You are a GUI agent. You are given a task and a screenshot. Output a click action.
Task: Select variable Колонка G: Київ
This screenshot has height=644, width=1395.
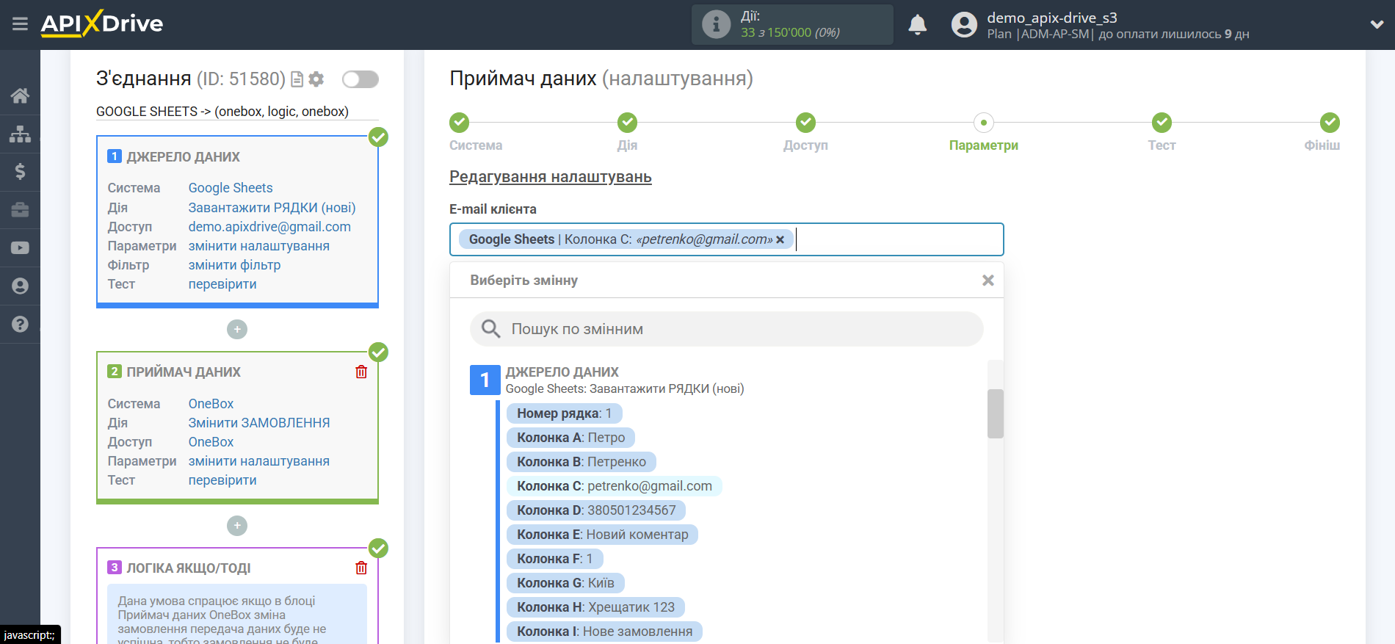(x=565, y=583)
